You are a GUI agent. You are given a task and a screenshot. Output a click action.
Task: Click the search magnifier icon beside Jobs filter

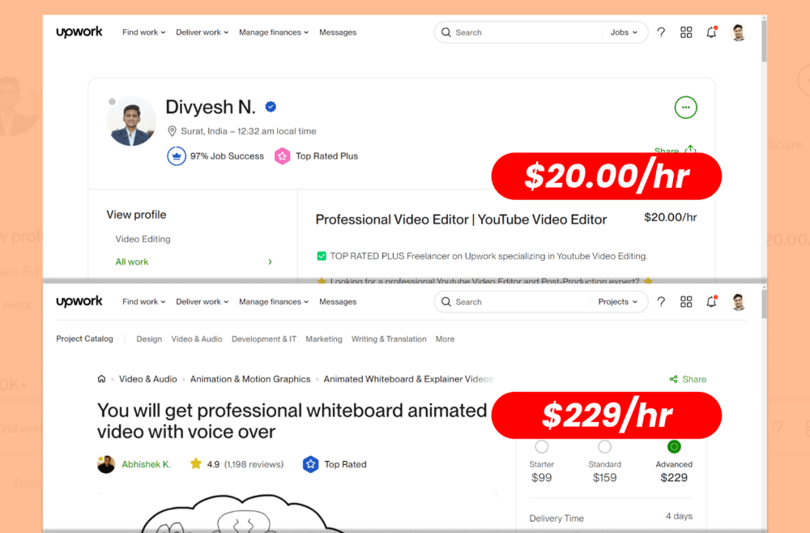click(446, 32)
